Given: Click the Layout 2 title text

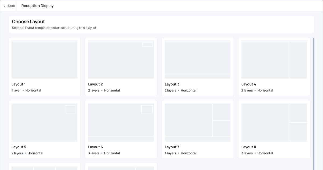Looking at the screenshot, I should point(96,84).
